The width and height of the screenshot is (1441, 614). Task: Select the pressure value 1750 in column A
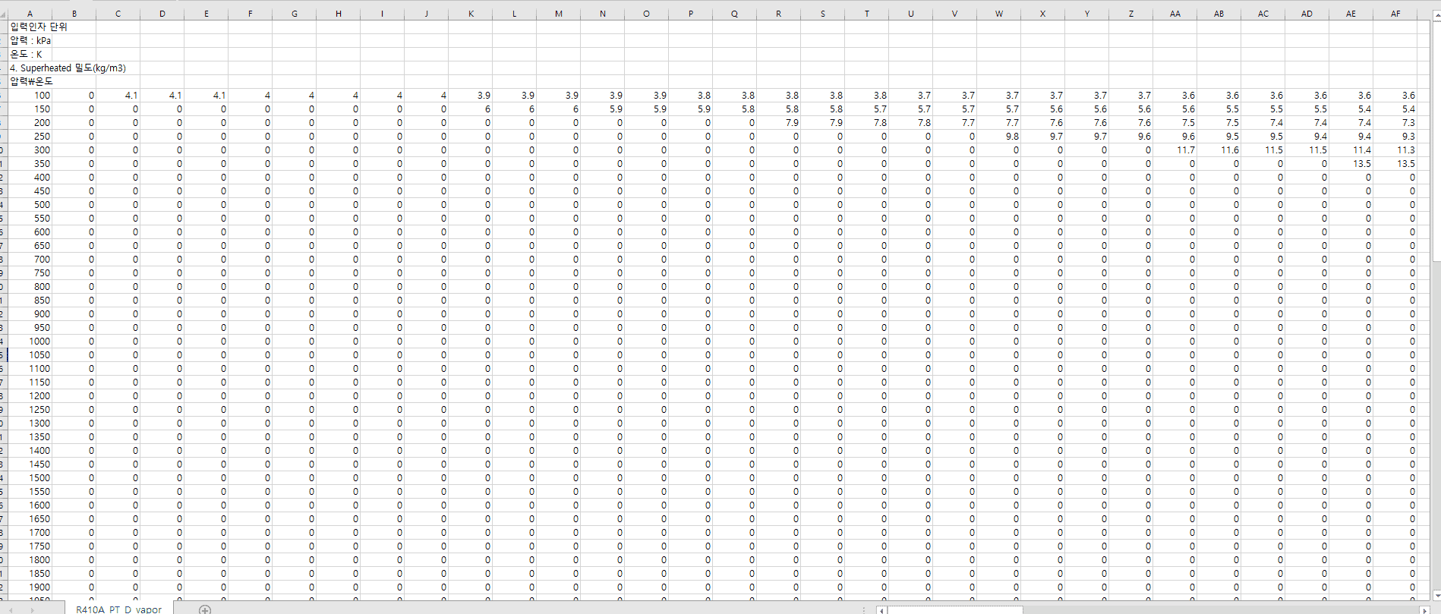click(x=30, y=546)
